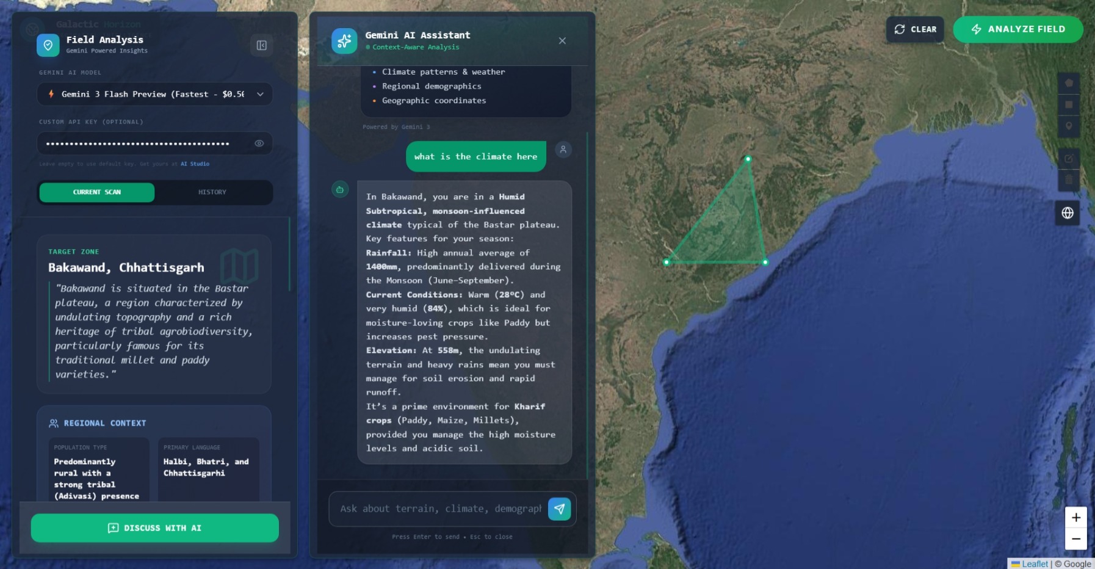This screenshot has width=1095, height=569.
Task: Click the chat panel vertical scrollbar
Action: click(587, 305)
